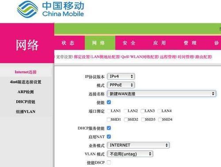Switch to the 网络 tab
Viewport: 221px width, 167px height.
[x=100, y=43]
